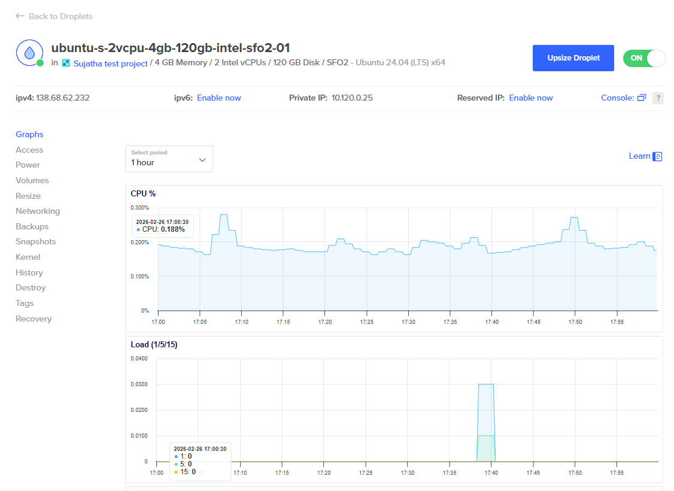The height and width of the screenshot is (491, 674).
Task: Open the Sujatha test project link
Action: tap(111, 63)
